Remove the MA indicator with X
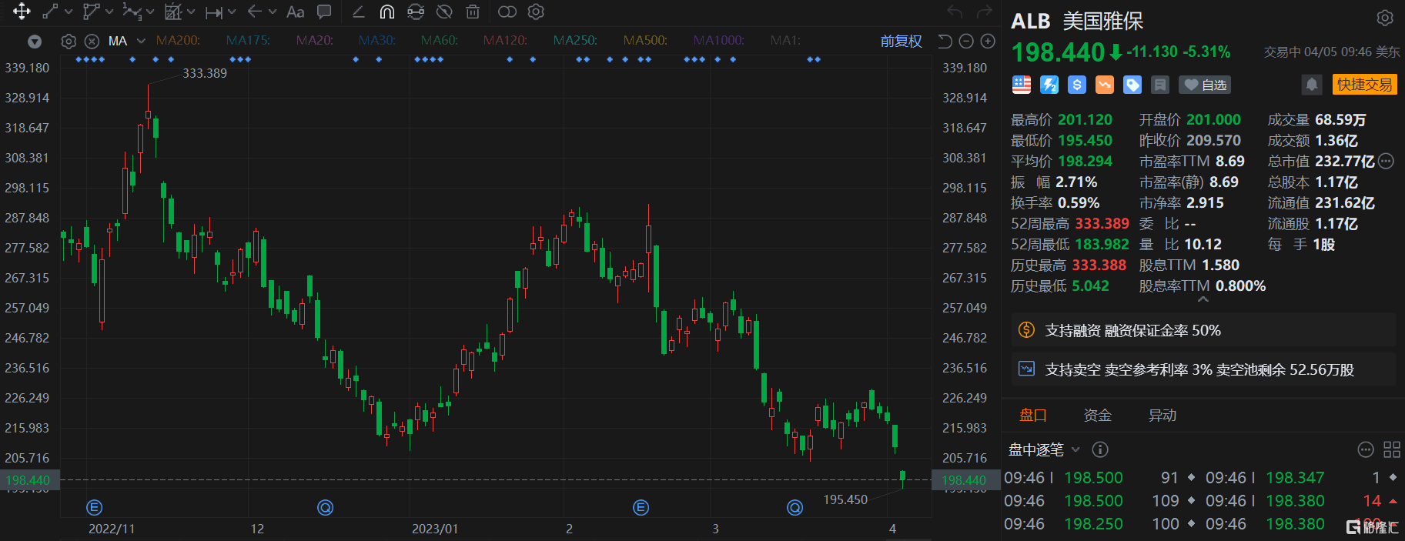1405x541 pixels. (x=92, y=42)
